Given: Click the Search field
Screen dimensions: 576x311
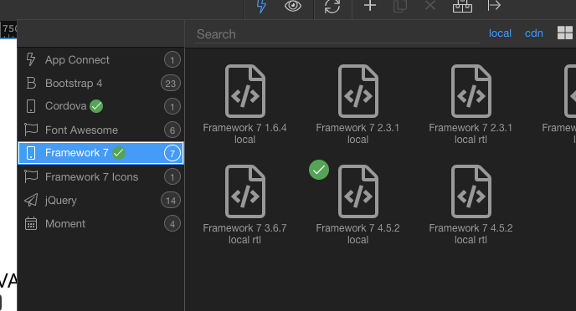Looking at the screenshot, I should tap(337, 34).
